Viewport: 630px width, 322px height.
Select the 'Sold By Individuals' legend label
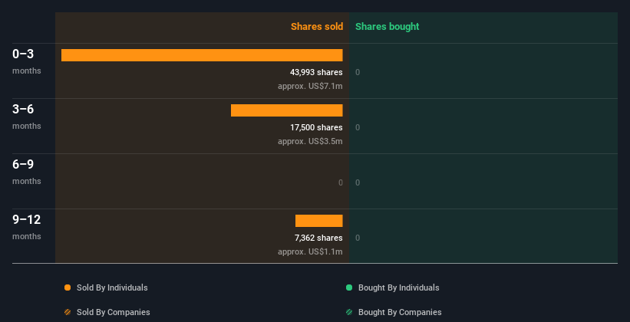coord(112,287)
